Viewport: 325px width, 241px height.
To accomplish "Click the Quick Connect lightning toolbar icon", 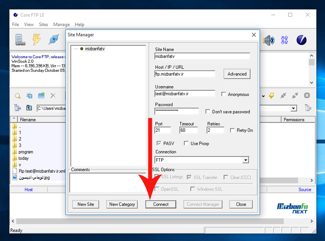I will click(x=37, y=39).
